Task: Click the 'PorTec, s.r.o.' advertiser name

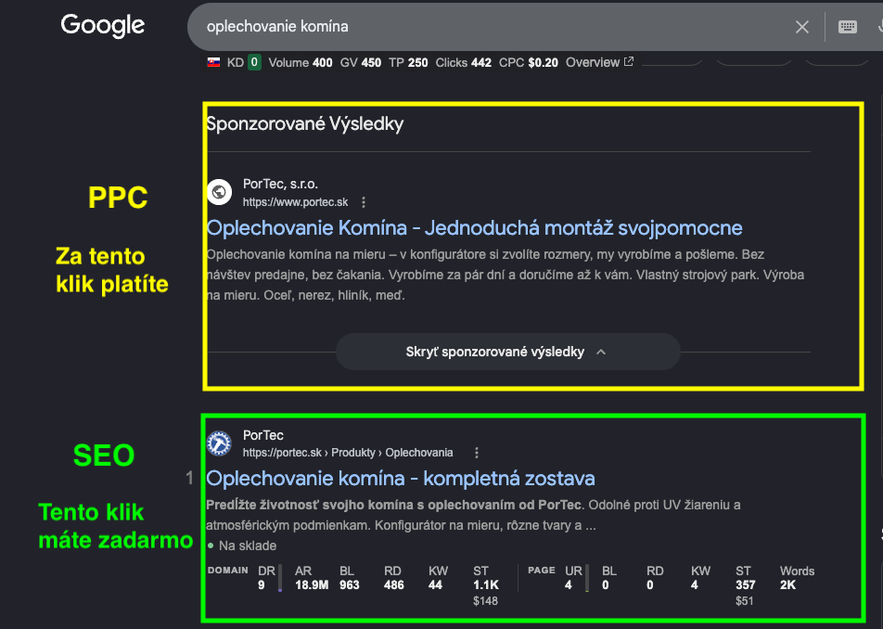Action: coord(280,184)
